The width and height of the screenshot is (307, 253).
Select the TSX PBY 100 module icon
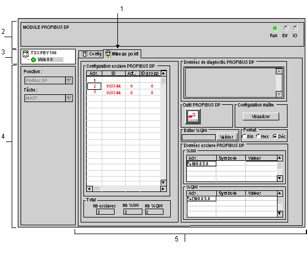pos(26,53)
